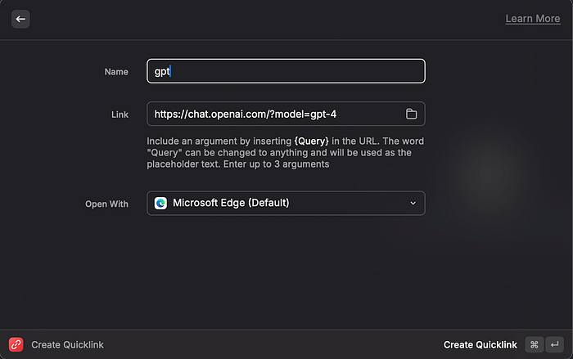Click the Command key icon

coord(534,345)
